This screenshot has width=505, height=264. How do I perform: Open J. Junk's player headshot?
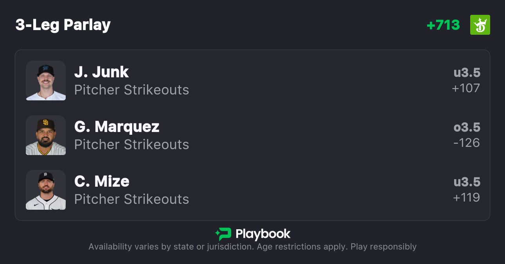tap(46, 80)
